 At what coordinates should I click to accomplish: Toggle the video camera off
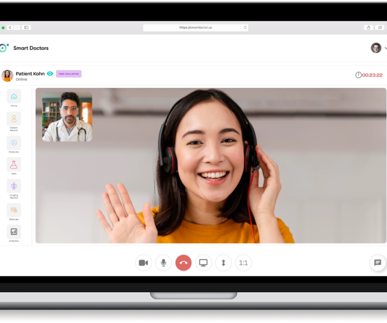pos(143,263)
